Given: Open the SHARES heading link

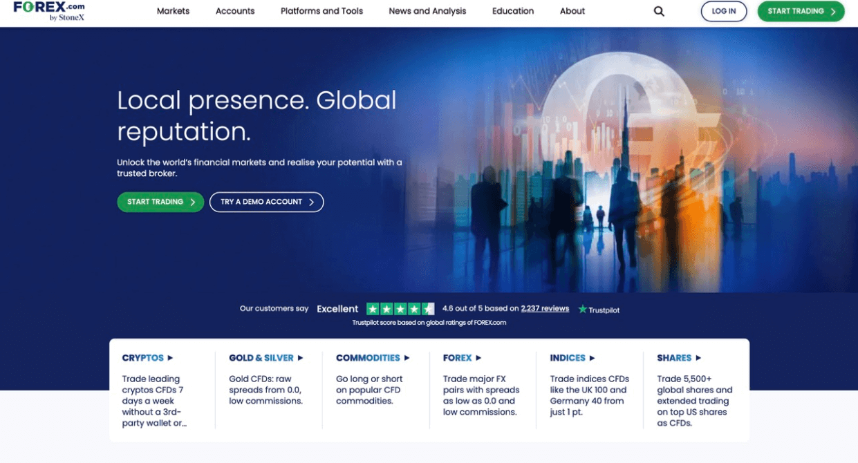Looking at the screenshot, I should (x=674, y=358).
